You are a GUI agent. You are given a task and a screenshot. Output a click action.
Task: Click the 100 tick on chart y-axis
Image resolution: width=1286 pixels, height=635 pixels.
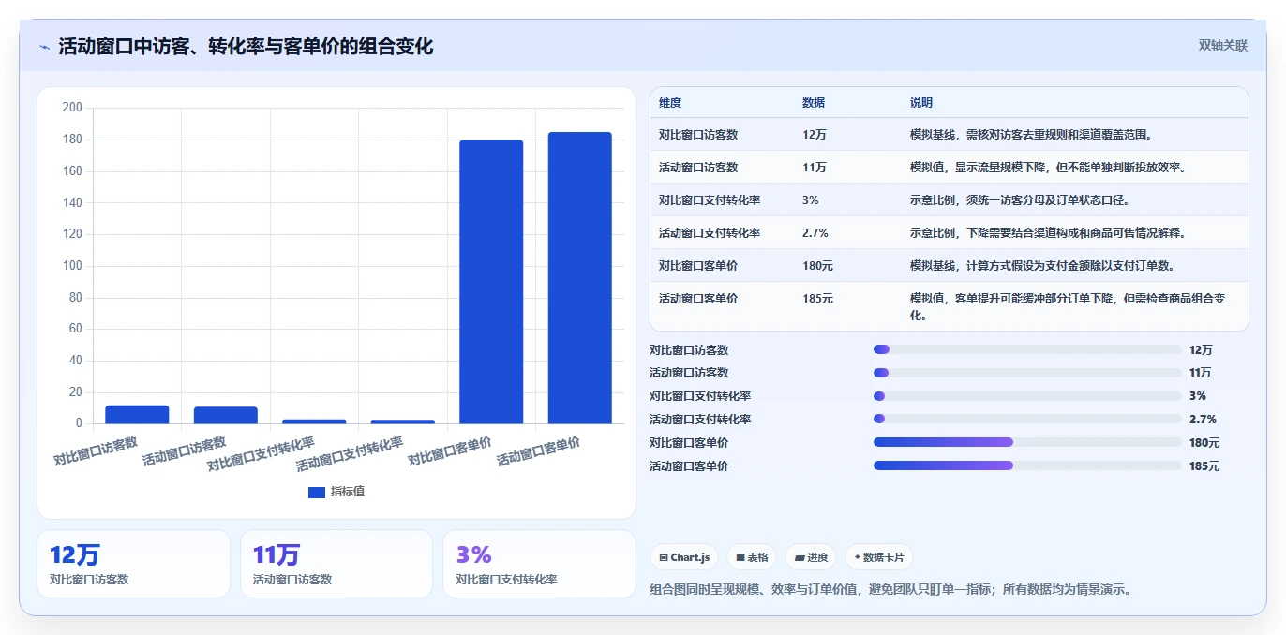[x=72, y=266]
